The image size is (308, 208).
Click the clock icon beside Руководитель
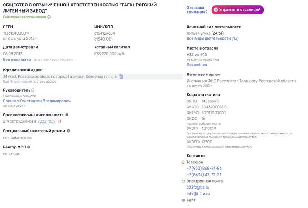(x=33, y=90)
